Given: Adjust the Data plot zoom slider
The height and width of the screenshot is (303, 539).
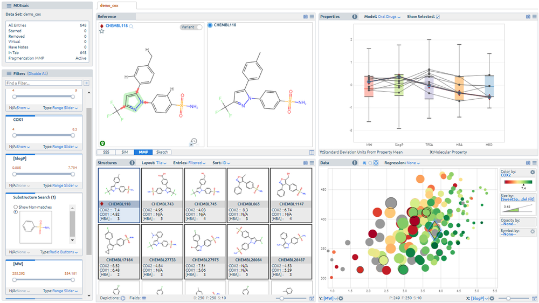Looking at the screenshot, I should pos(508,299).
